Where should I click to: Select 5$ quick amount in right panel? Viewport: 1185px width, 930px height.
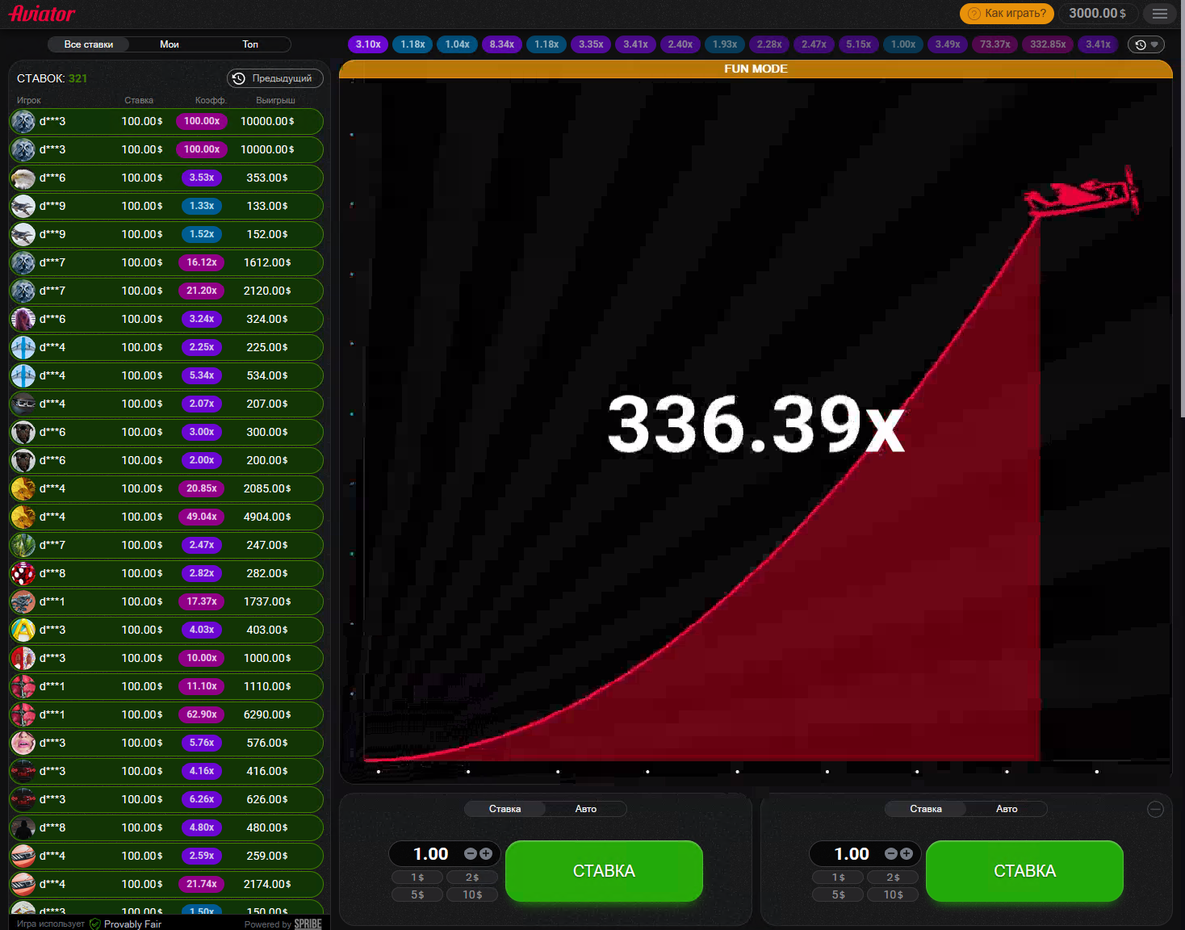pos(838,894)
